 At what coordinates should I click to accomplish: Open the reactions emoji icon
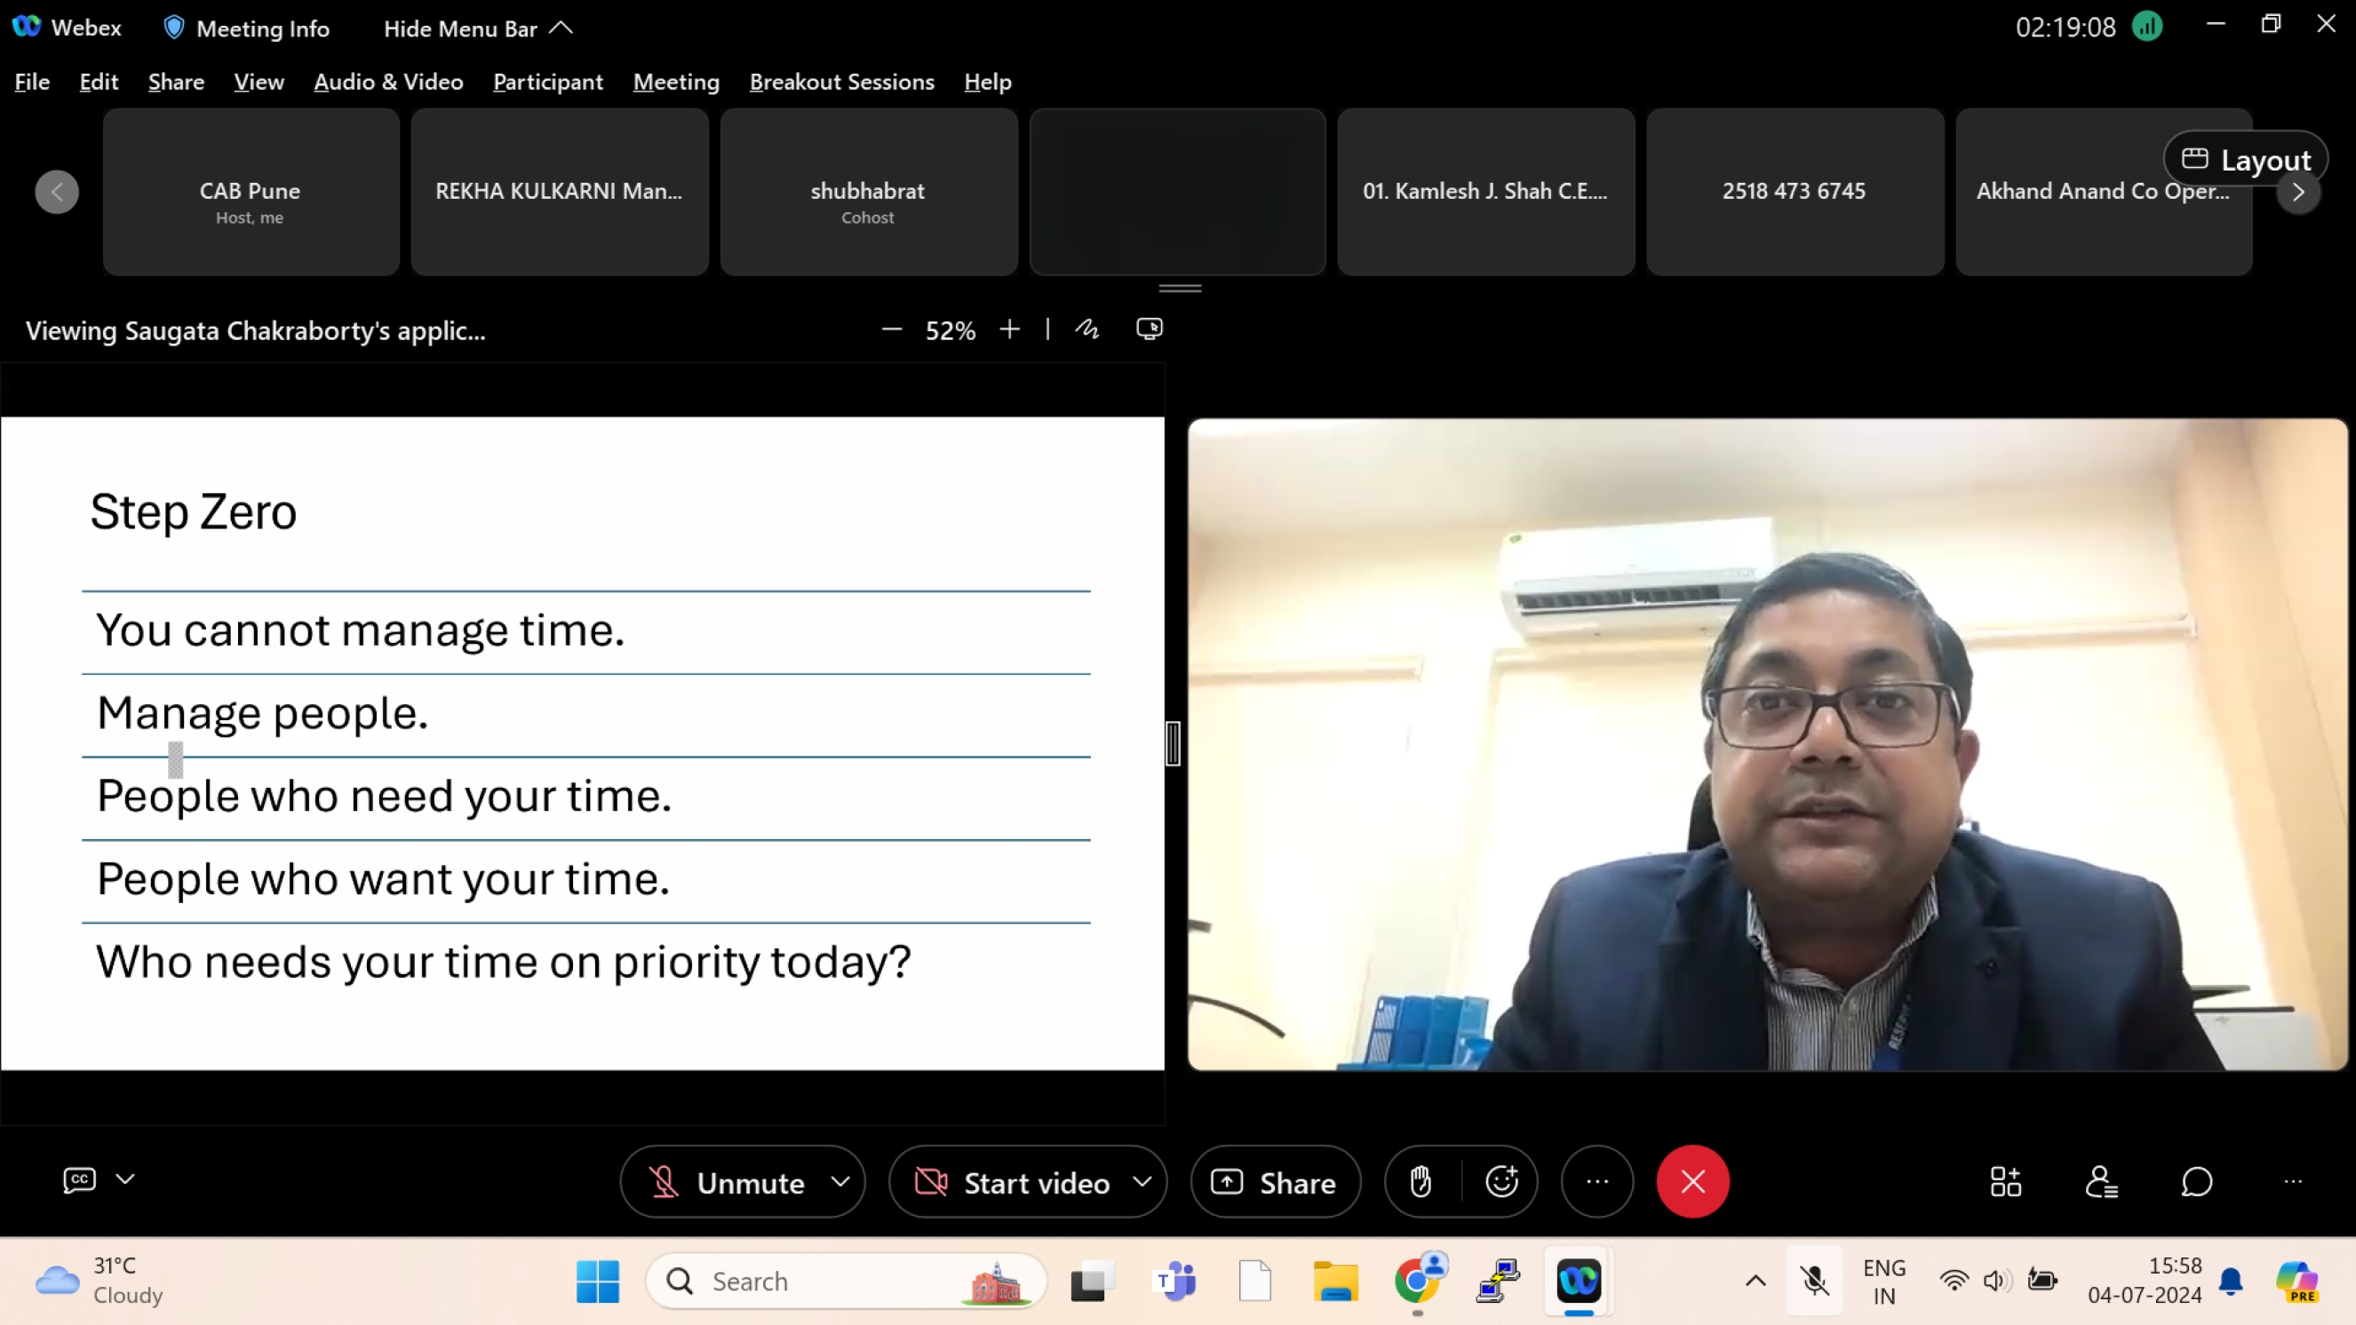click(x=1501, y=1181)
